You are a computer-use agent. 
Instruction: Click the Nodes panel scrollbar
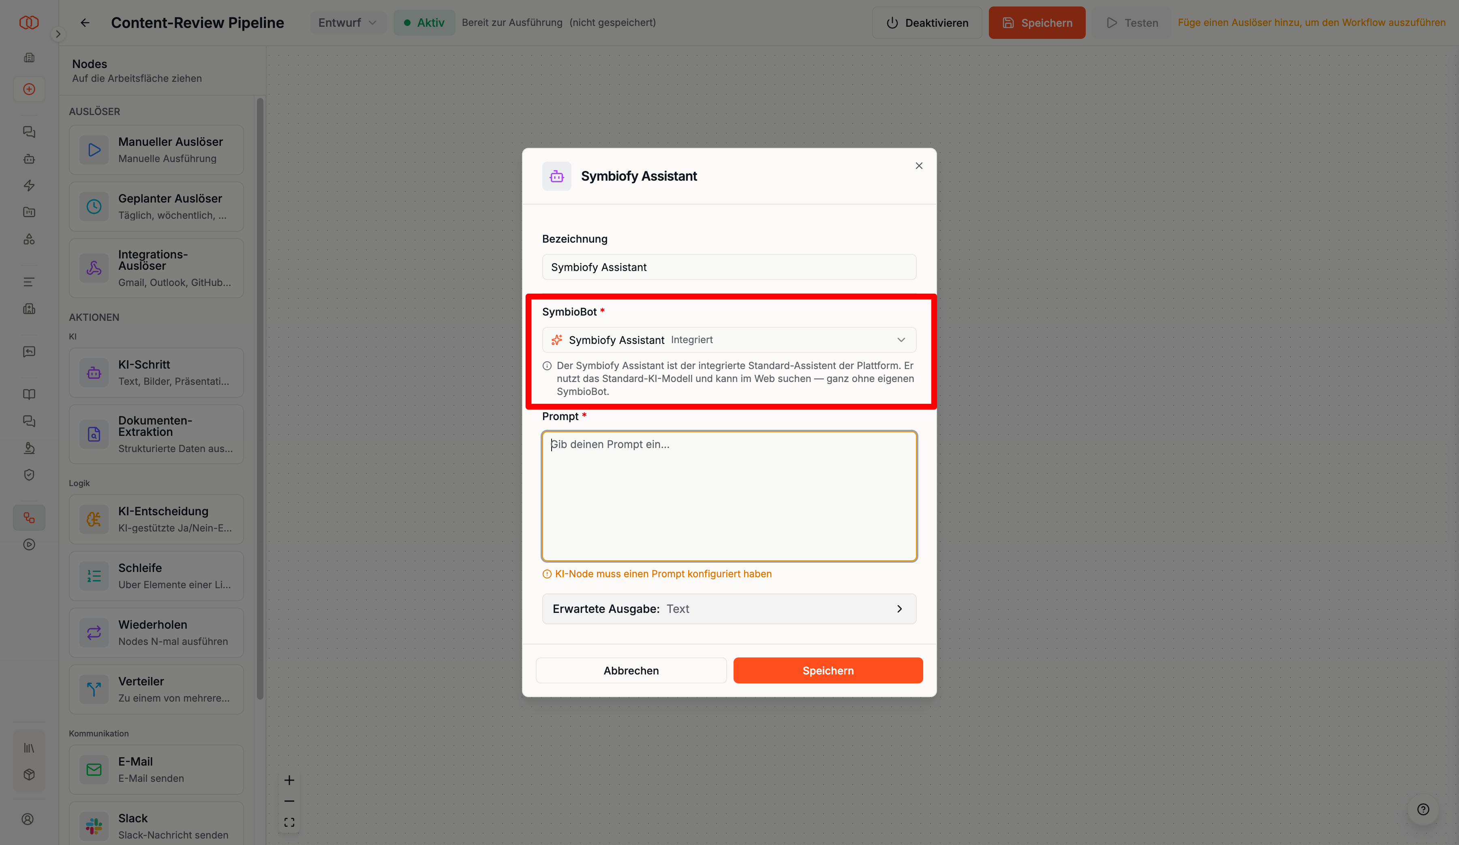(x=260, y=399)
